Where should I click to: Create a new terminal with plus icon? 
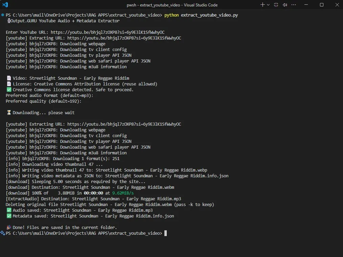pos(262,5)
